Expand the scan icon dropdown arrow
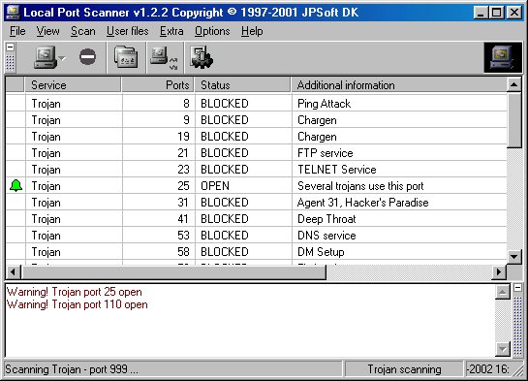 [x=62, y=58]
